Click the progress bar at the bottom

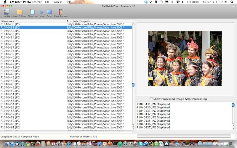coord(184,136)
